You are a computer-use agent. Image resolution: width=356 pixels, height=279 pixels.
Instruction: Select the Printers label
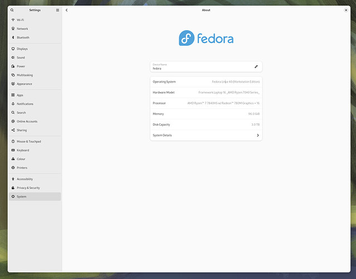pyautogui.click(x=22, y=168)
